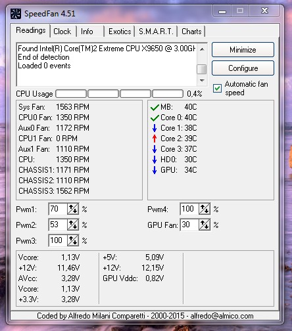Viewport: 292px width, 331px height.
Task: Click the MB 40C temperature reading
Action: pos(179,107)
